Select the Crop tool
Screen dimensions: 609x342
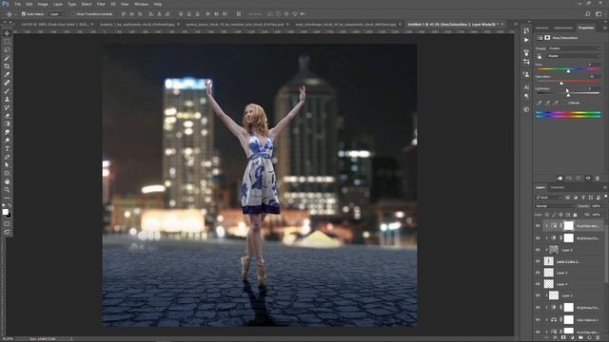(x=7, y=66)
